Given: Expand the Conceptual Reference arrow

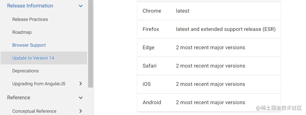Looking at the screenshot, I should (81, 111).
